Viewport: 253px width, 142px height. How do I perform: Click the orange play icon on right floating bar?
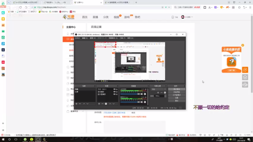[x=245, y=70]
